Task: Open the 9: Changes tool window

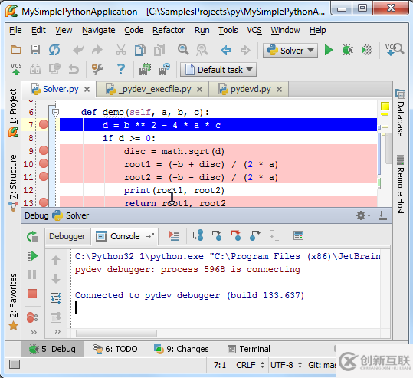Action: (x=181, y=349)
